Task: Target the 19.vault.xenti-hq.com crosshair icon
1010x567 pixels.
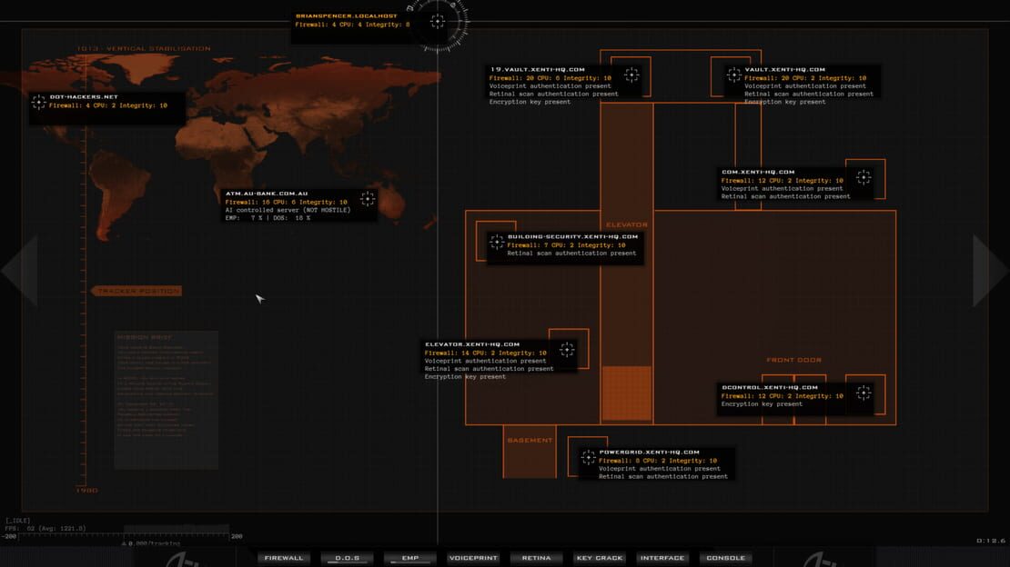Action: click(x=631, y=75)
